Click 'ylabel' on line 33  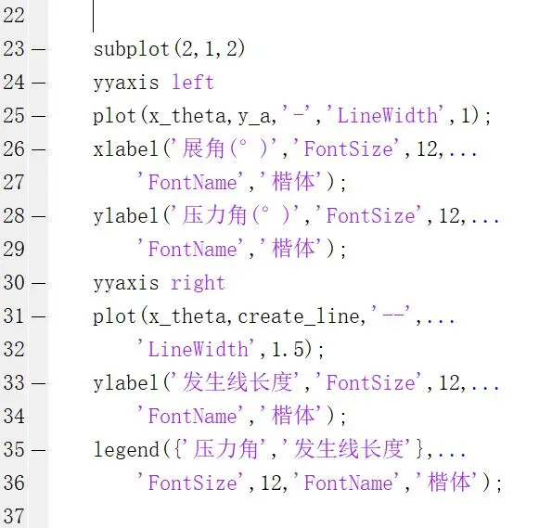pos(125,383)
